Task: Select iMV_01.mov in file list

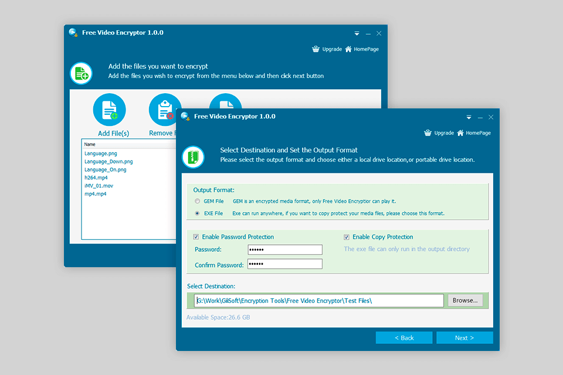Action: pyautogui.click(x=99, y=186)
